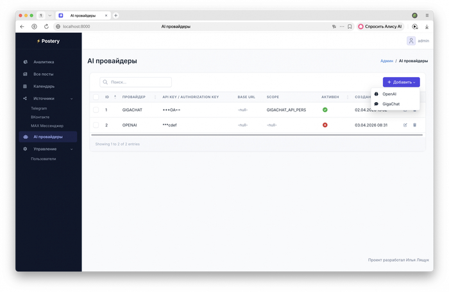The height and width of the screenshot is (292, 449).
Task: Go back with the browser arrow
Action: 22,26
